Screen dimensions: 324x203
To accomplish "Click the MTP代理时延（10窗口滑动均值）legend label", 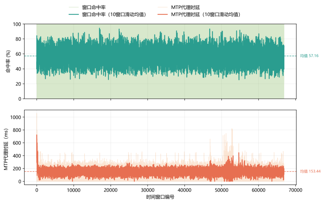I will 206,14.
